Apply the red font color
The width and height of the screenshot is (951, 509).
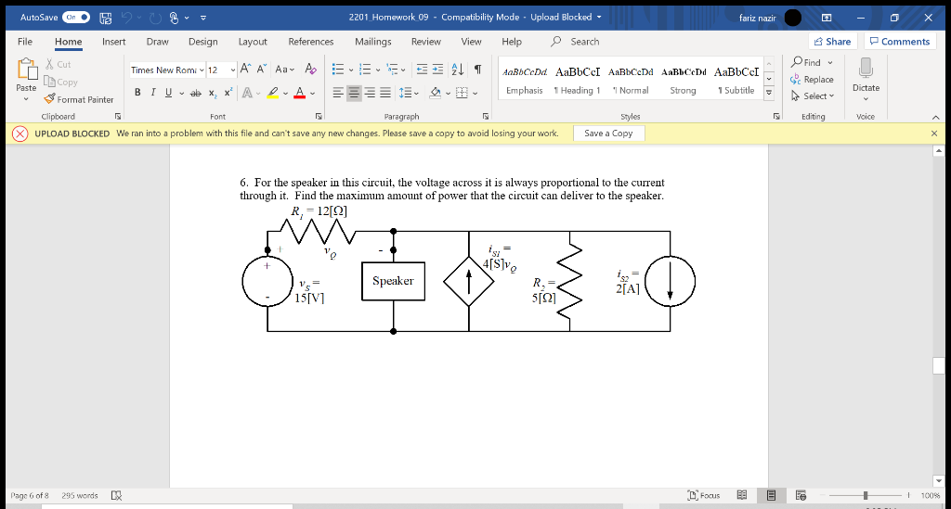click(x=300, y=93)
